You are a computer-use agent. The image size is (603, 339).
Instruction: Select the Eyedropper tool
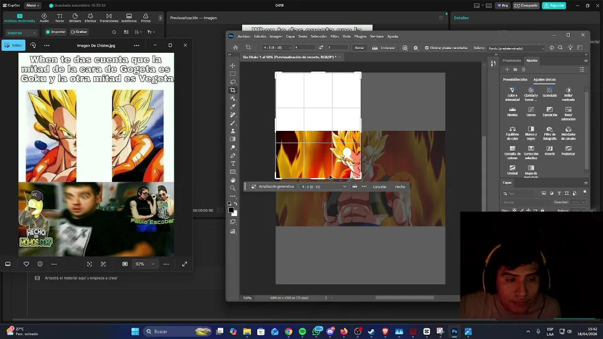[x=233, y=106]
